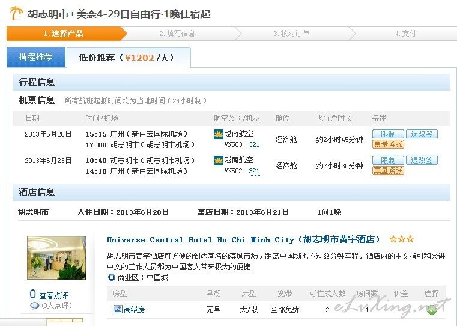457x326 pixels.
Task: Click 经济舱 cabin for VN503 flight
Action: [x=286, y=139]
